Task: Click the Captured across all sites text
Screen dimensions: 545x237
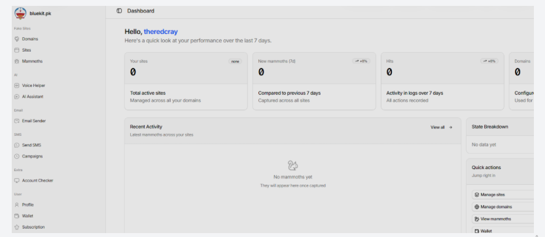Action: [284, 101]
